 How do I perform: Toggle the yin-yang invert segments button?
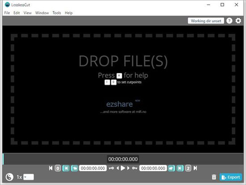(9, 177)
